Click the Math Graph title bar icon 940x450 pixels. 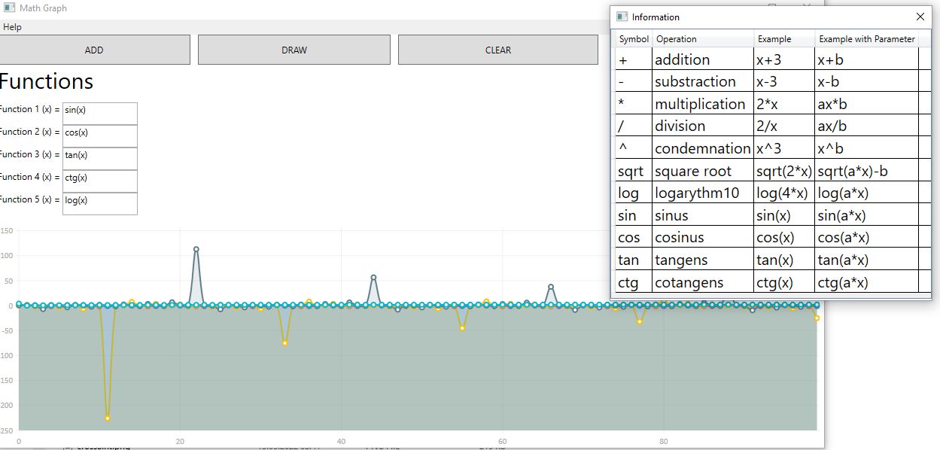(11, 8)
